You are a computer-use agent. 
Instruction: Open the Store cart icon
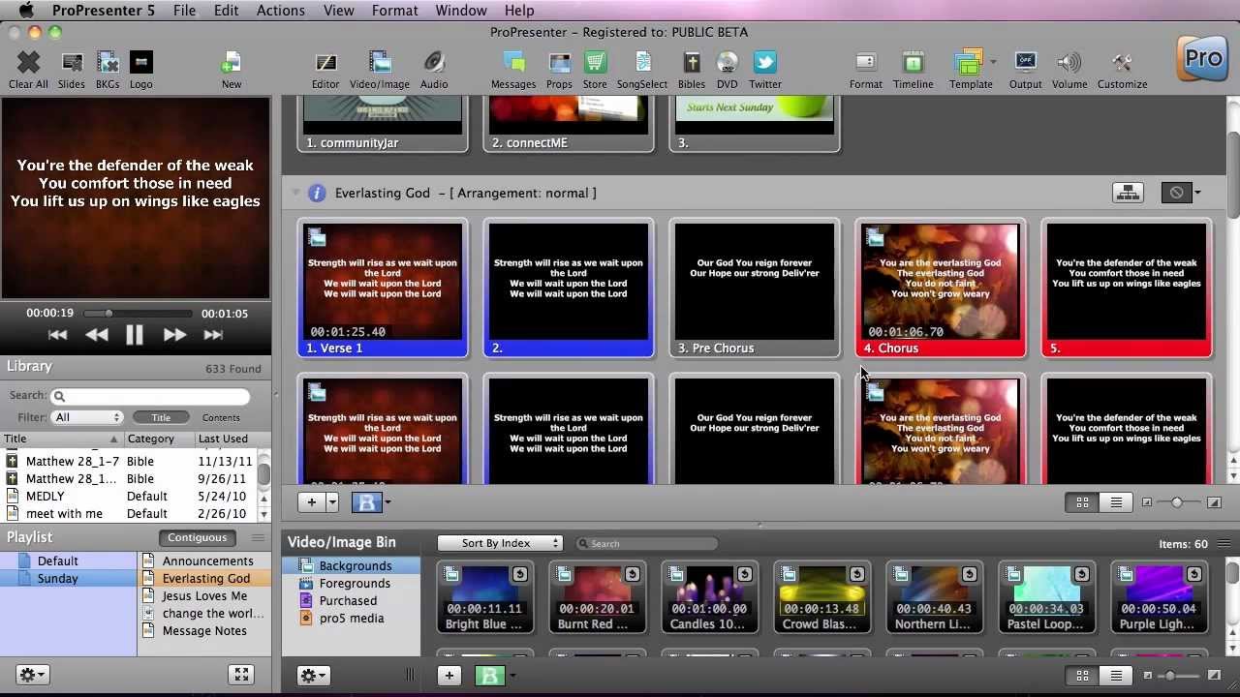click(595, 64)
